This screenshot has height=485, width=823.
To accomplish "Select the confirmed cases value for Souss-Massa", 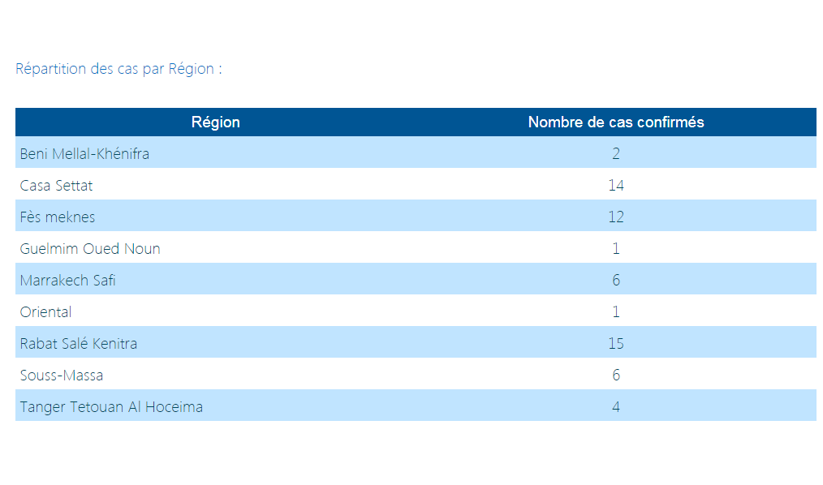I will 615,376.
